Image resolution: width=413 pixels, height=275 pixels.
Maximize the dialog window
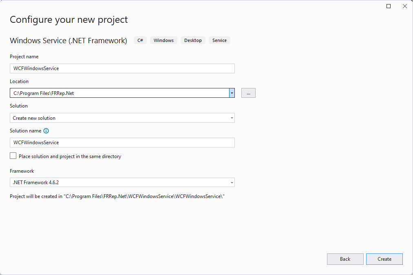coord(389,6)
